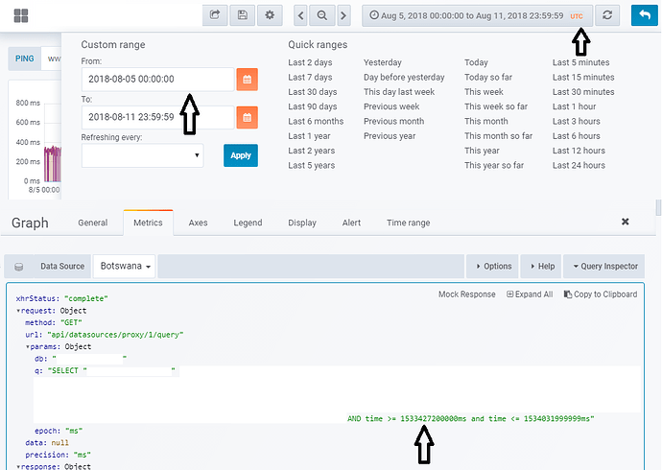This screenshot has width=662, height=470.
Task: Click the From date input field
Action: 158,80
